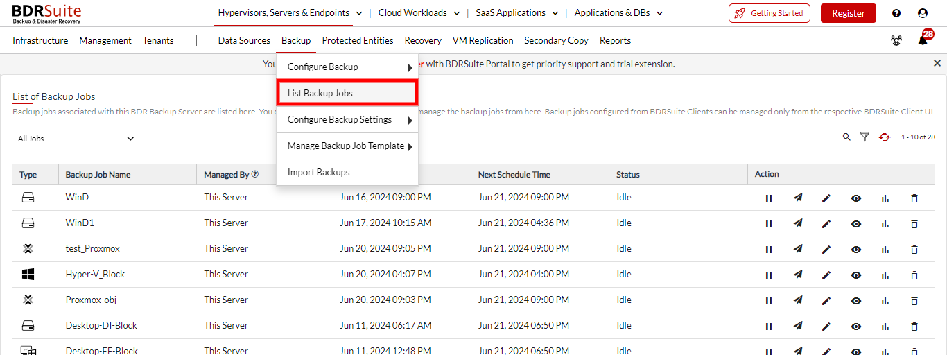Viewport: 947px width, 355px height.
Task: Search the backup jobs list
Action: tap(846, 137)
